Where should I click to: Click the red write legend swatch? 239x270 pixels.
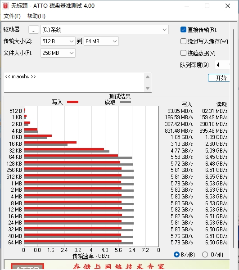[72, 102]
